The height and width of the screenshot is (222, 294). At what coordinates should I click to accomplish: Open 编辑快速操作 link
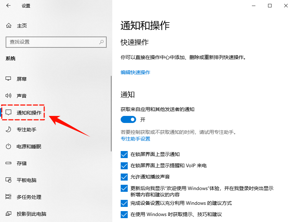click(x=135, y=72)
